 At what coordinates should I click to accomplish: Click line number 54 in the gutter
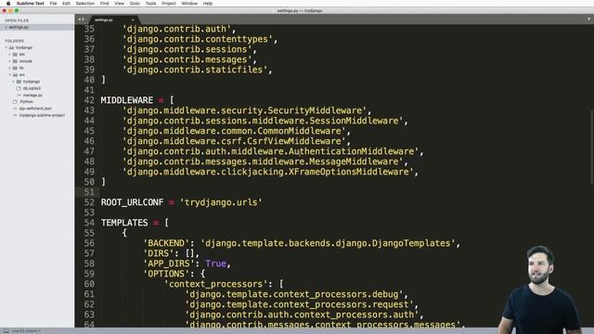click(x=89, y=223)
